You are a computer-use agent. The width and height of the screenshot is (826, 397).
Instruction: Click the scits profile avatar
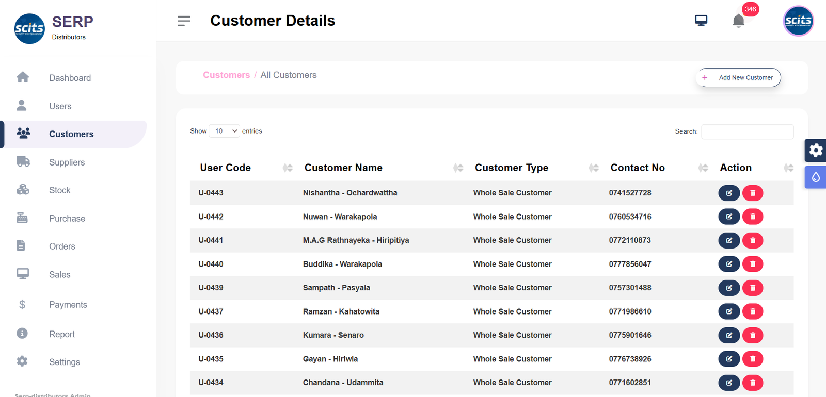click(x=798, y=21)
